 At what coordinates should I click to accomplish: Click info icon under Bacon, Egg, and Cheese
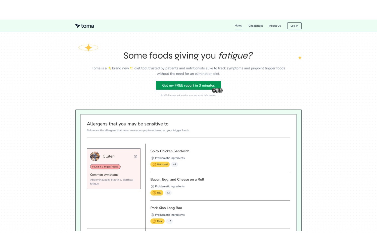(152, 186)
